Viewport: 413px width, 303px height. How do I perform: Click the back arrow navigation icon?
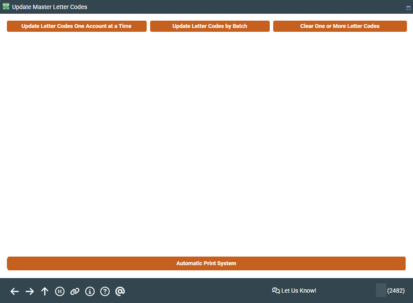[15, 291]
